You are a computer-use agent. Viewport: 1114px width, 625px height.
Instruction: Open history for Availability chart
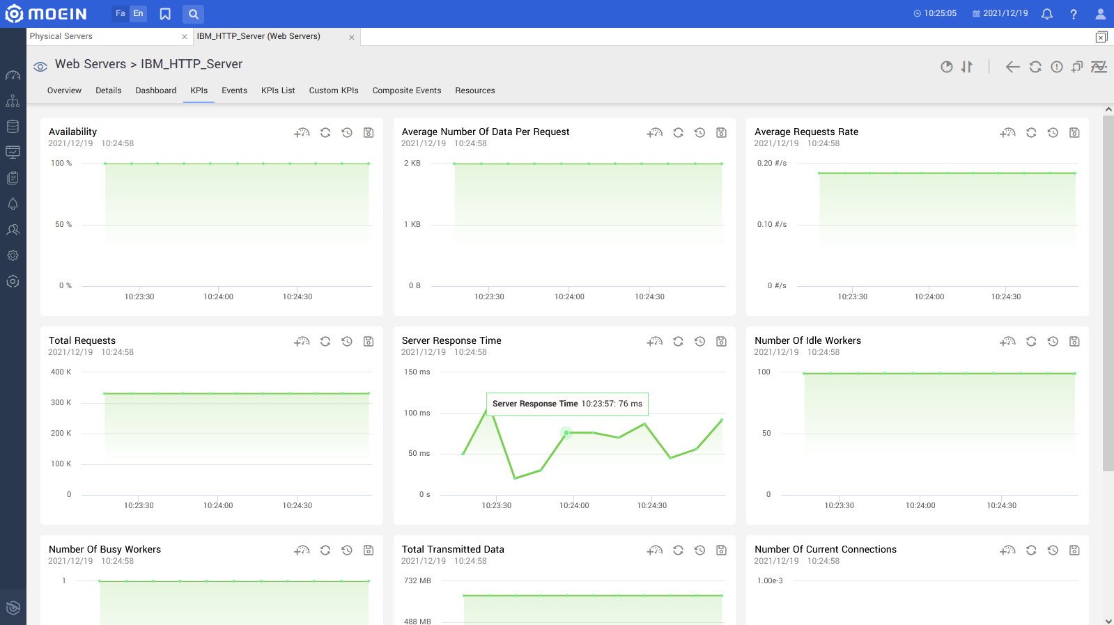click(347, 132)
